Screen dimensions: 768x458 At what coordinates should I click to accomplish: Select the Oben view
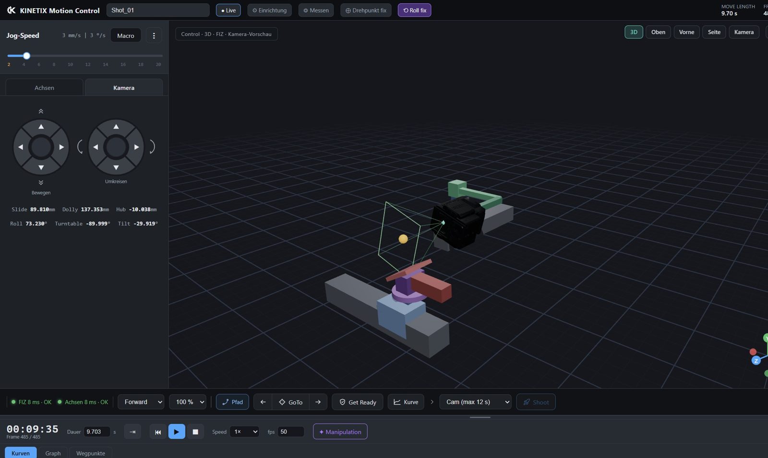coord(658,32)
